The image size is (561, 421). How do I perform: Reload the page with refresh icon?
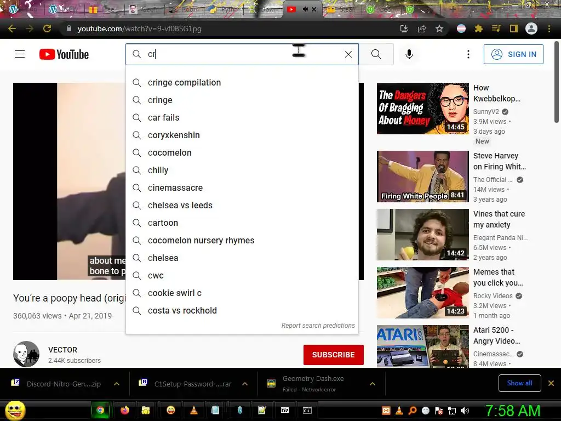coord(47,29)
